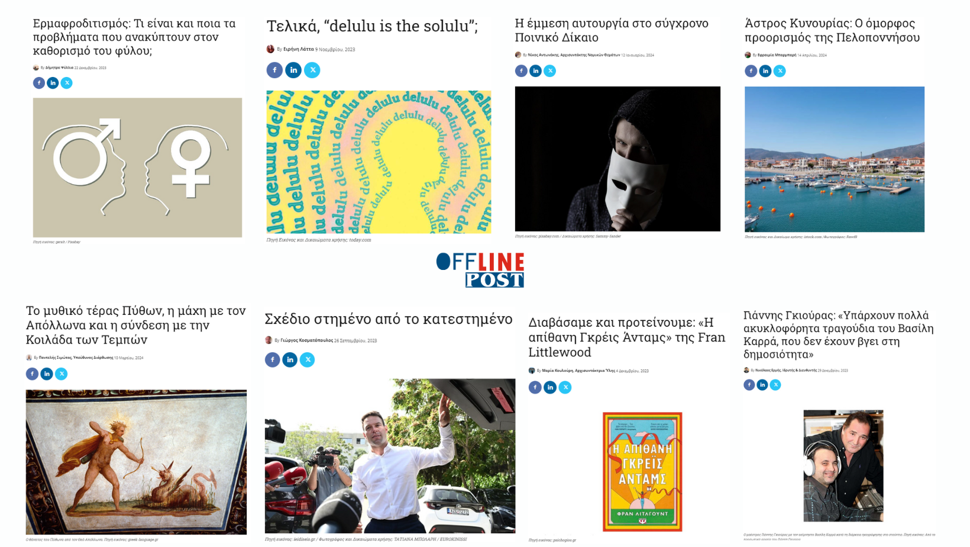Open the "Τελικά, delulu is the solulu" headline

(372, 26)
